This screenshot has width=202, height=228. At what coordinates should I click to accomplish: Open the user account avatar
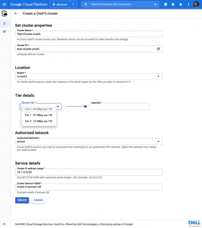196,4
